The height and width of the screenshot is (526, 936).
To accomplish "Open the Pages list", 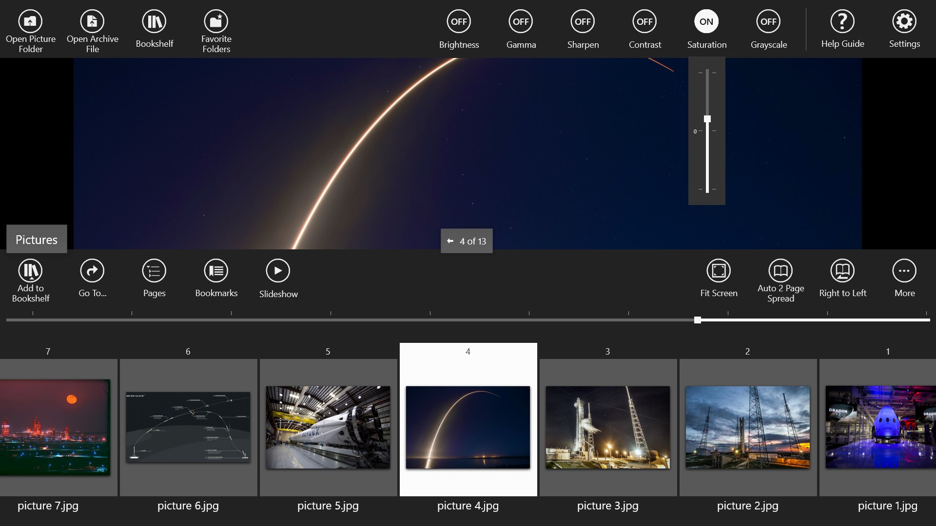I will point(154,278).
